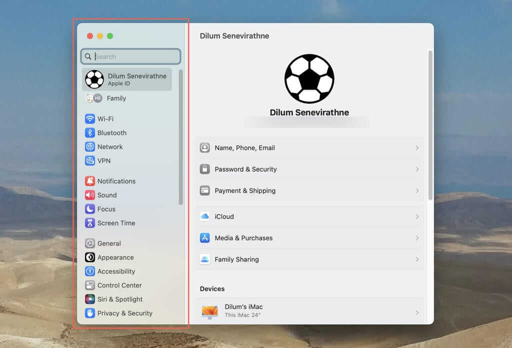This screenshot has width=512, height=348.
Task: Select the General gear icon
Action: coord(90,243)
